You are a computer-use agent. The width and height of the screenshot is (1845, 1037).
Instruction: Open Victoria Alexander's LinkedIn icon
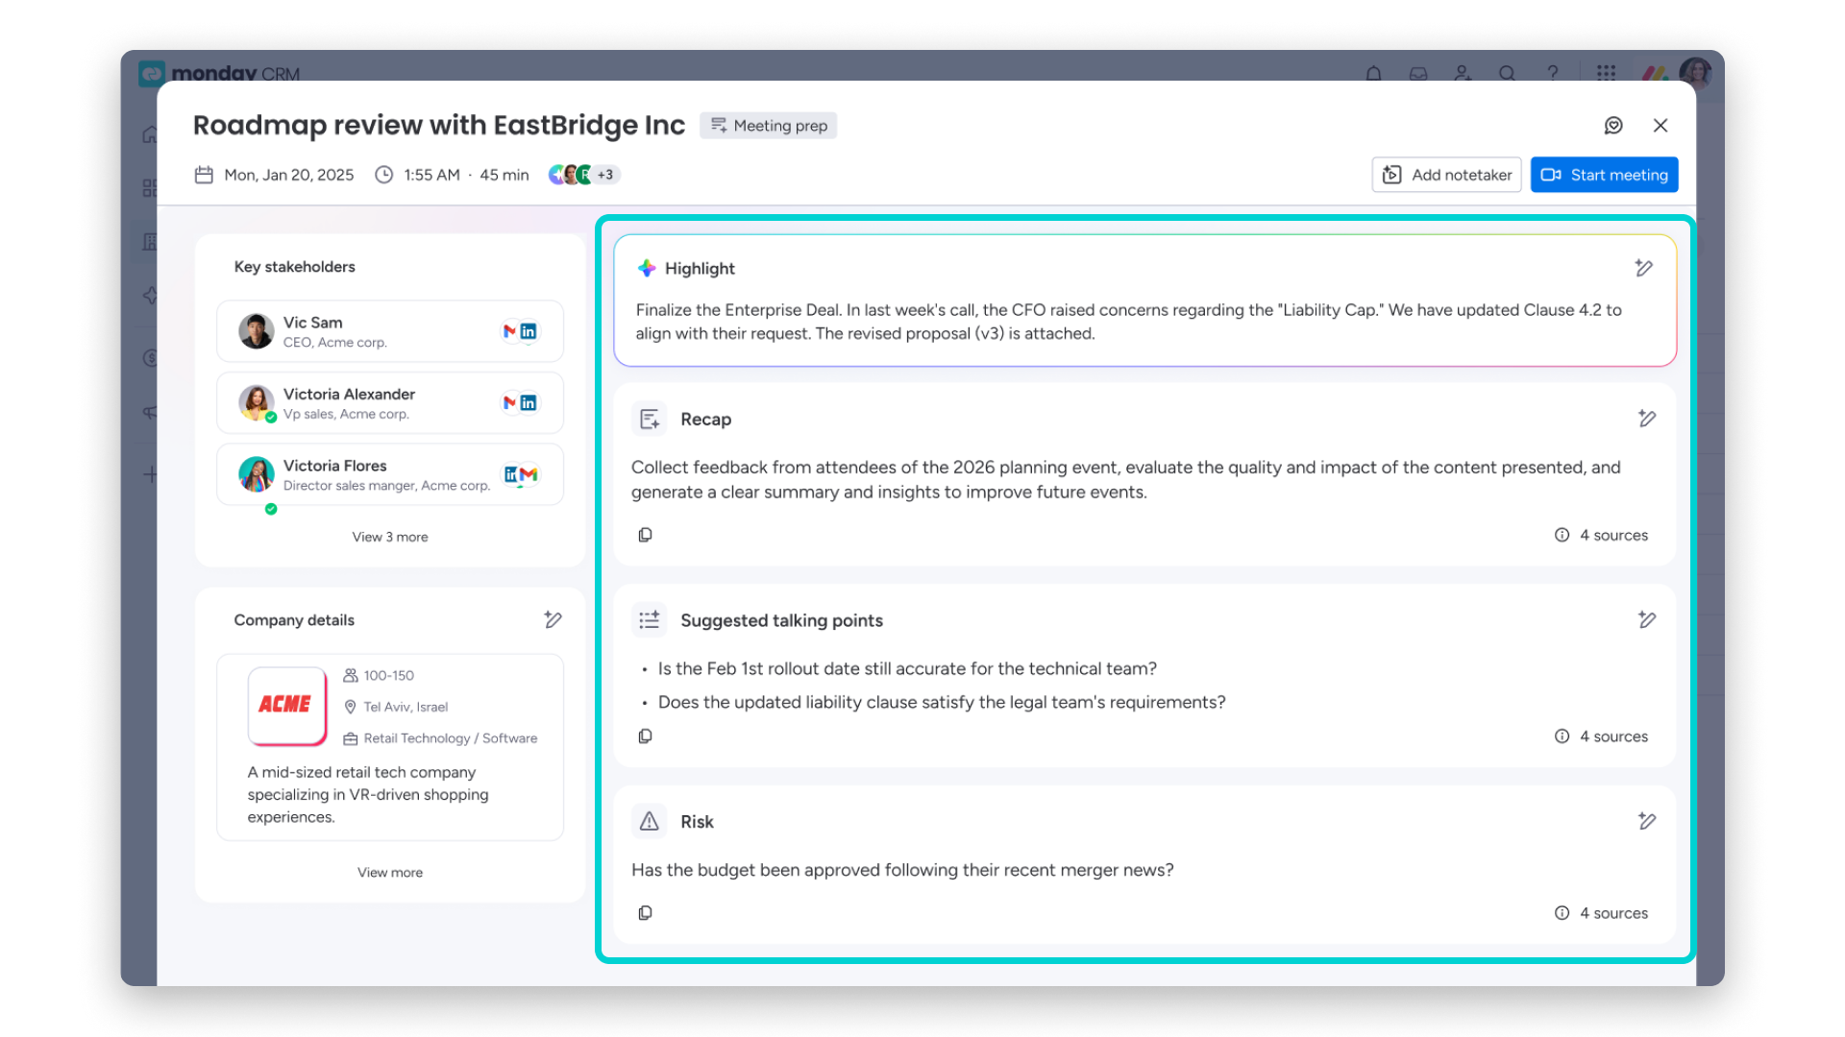(x=529, y=403)
